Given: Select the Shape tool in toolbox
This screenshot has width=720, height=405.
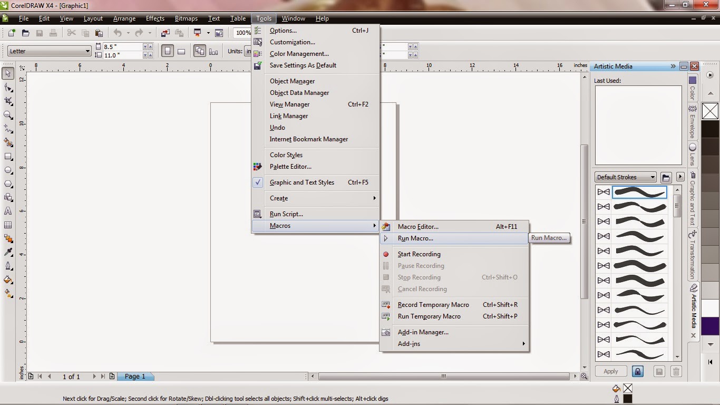Looking at the screenshot, I should tap(8, 87).
